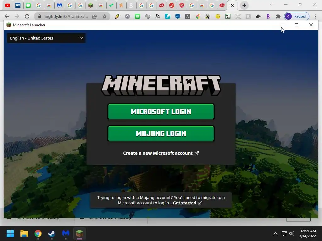Open the blue pen extension icon
The image size is (322, 241).
168,16
